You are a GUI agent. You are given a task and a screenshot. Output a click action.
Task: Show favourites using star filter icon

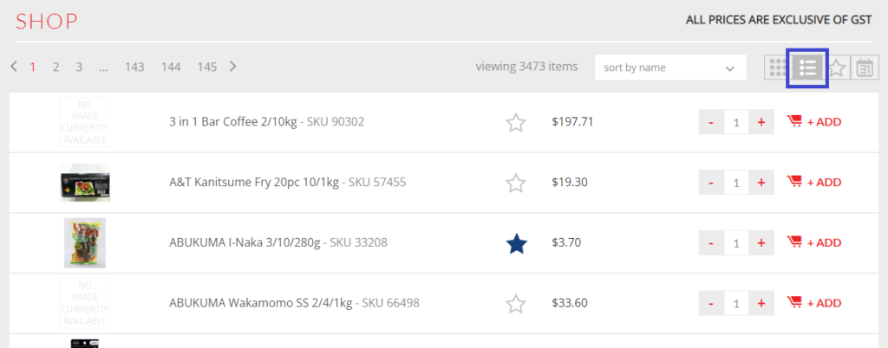pyautogui.click(x=837, y=68)
